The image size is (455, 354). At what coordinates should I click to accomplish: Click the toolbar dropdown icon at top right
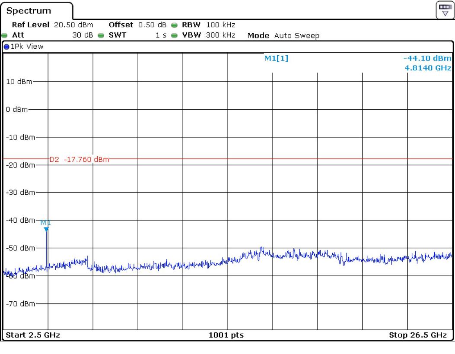[x=445, y=10]
